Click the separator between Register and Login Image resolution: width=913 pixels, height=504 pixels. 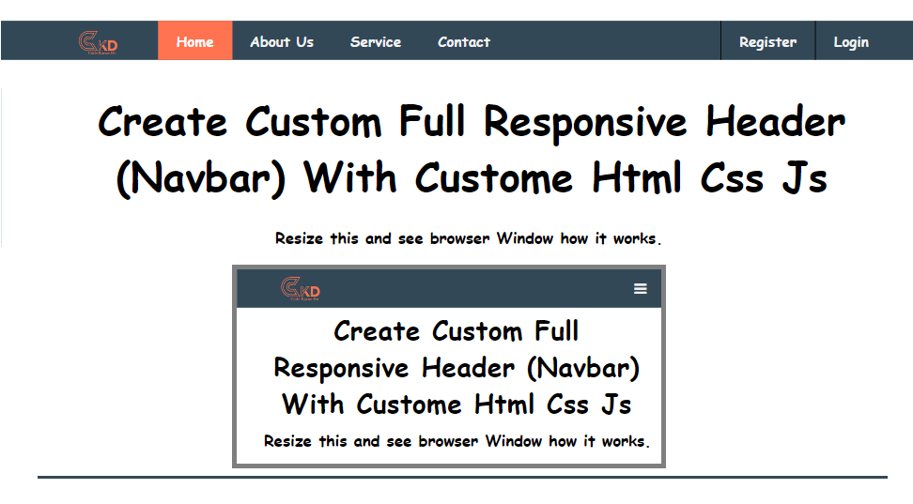click(x=815, y=41)
